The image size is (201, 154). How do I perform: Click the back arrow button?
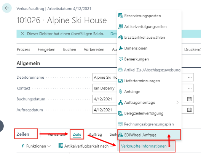[7, 8]
